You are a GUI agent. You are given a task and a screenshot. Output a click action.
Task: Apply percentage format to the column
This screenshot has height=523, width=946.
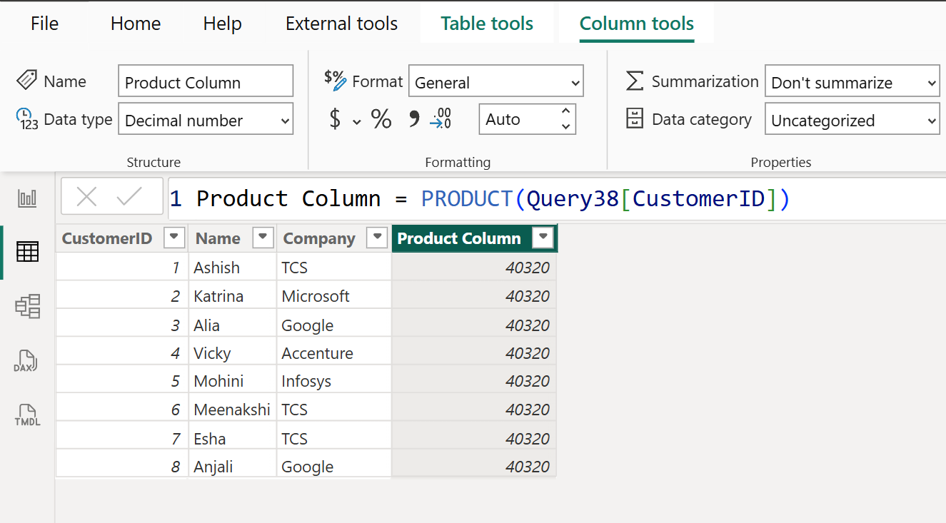point(381,118)
